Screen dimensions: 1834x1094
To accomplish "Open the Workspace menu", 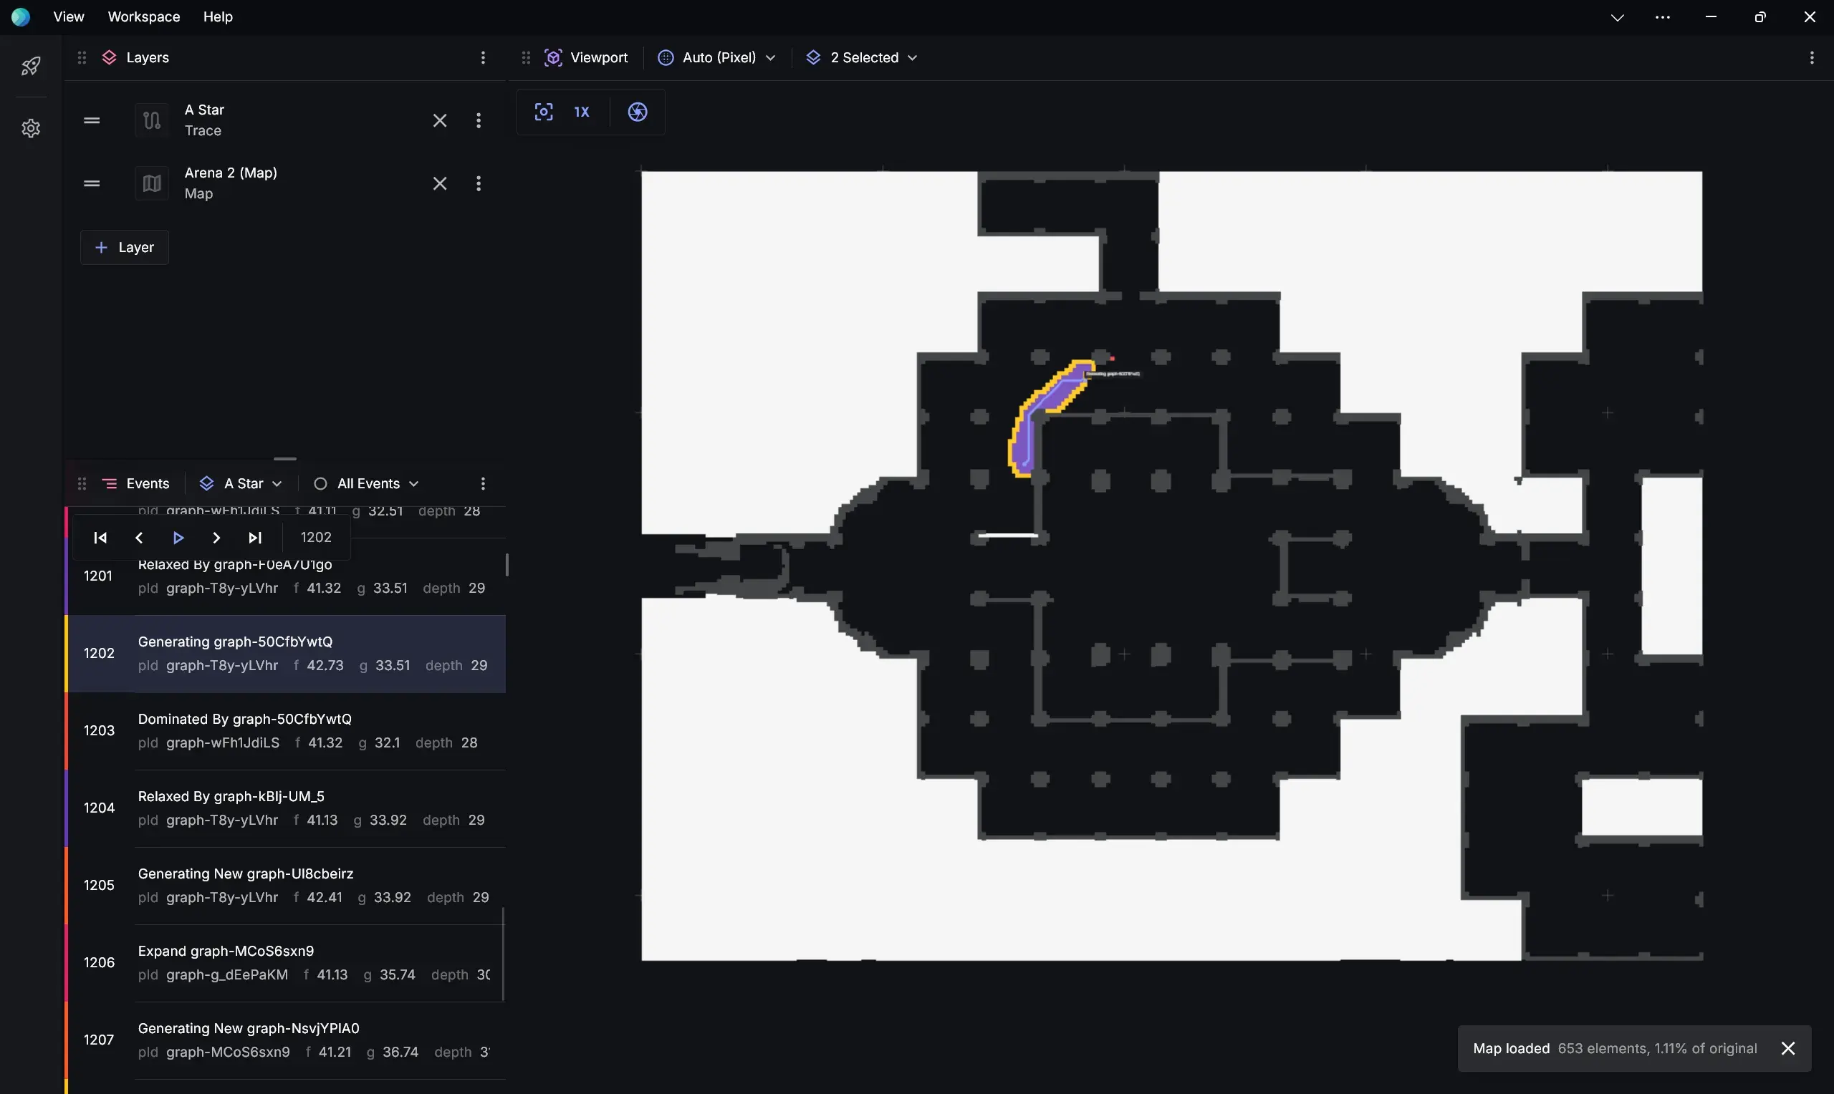I will pyautogui.click(x=144, y=16).
